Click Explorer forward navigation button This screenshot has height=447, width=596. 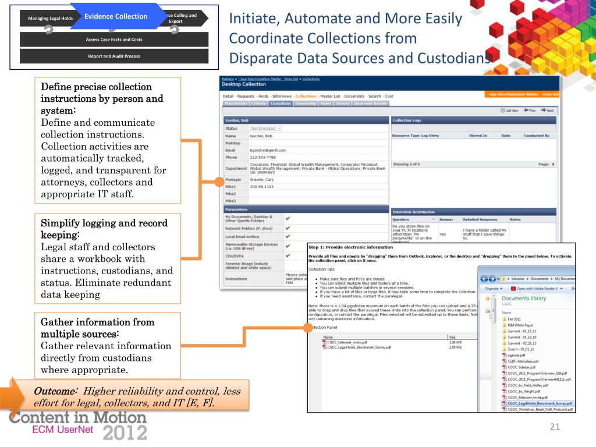492,279
